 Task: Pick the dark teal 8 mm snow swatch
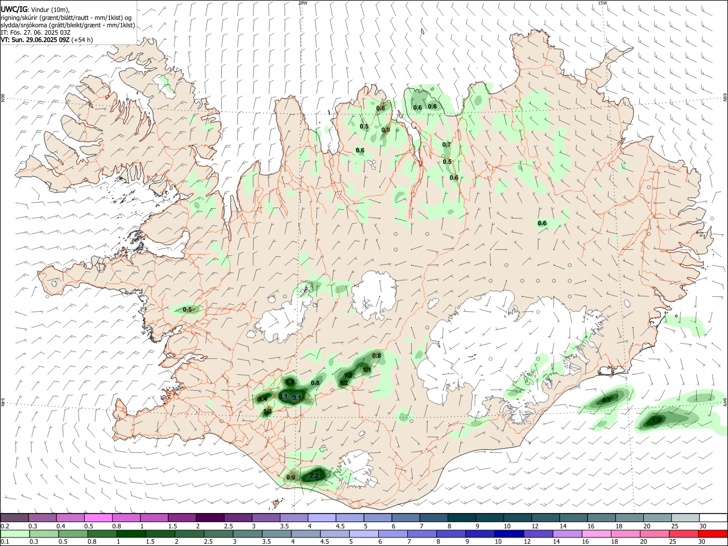tap(461, 518)
